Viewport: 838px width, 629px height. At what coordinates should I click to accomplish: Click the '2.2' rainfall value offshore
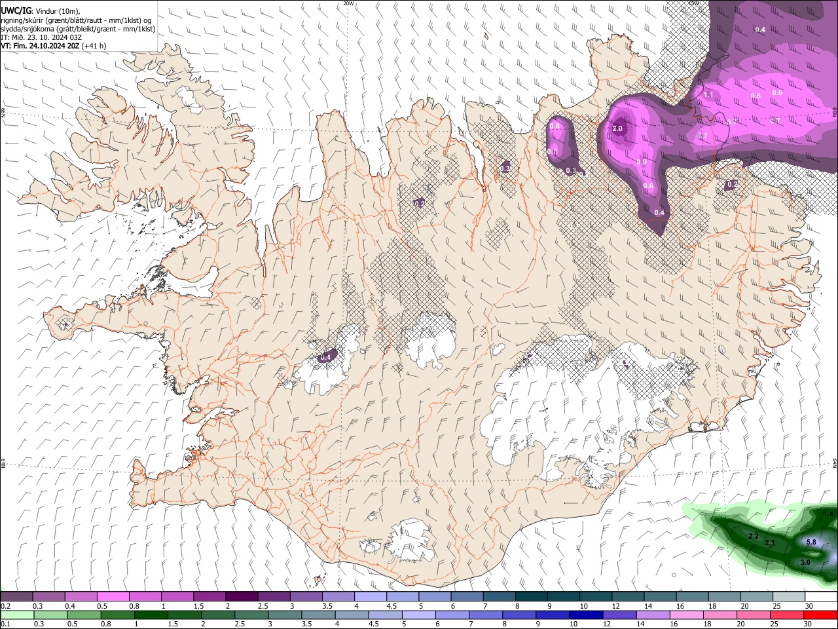[753, 536]
